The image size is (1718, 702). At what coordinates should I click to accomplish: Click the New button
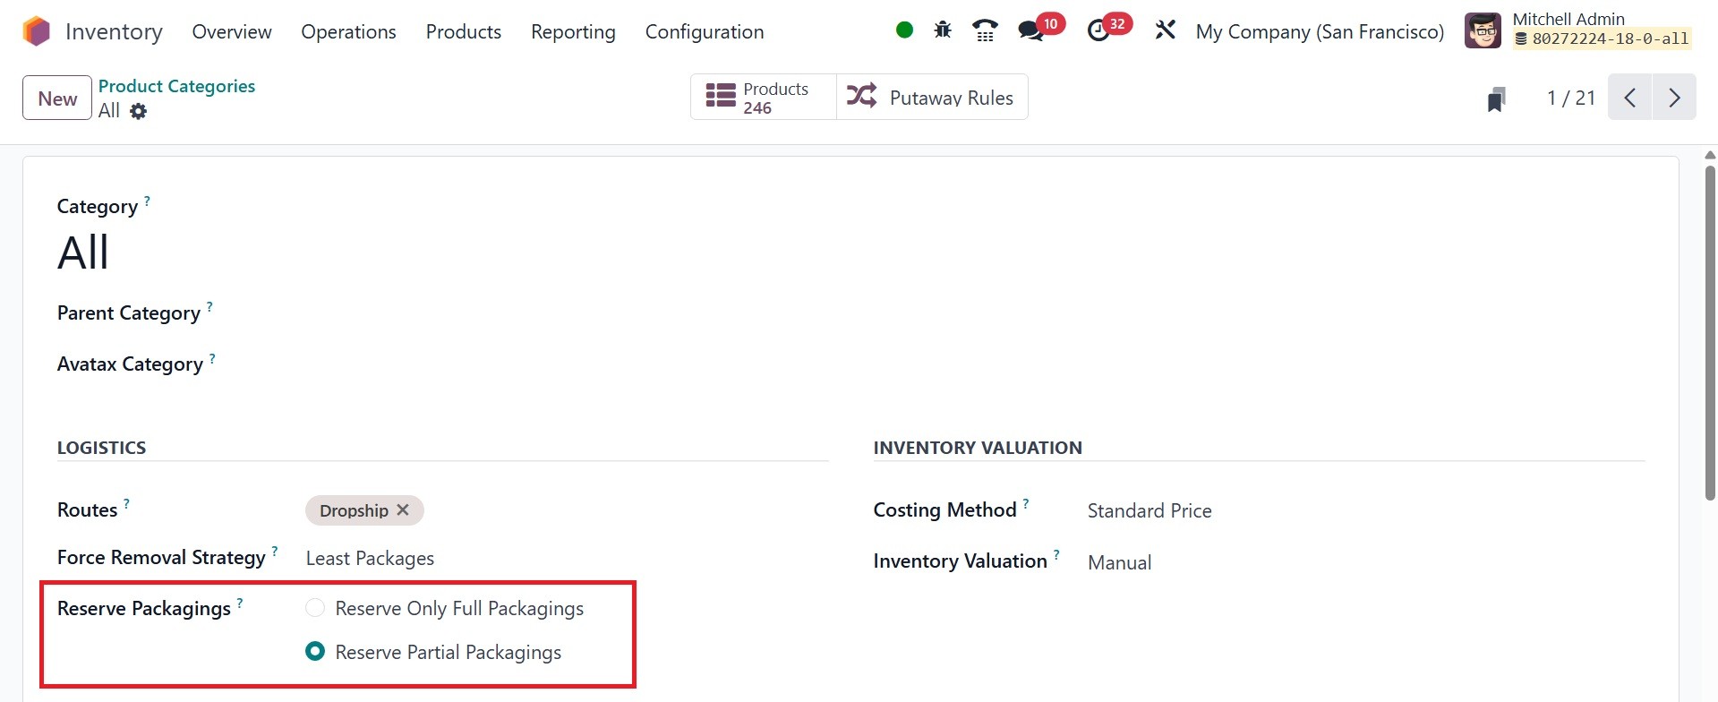click(x=57, y=98)
